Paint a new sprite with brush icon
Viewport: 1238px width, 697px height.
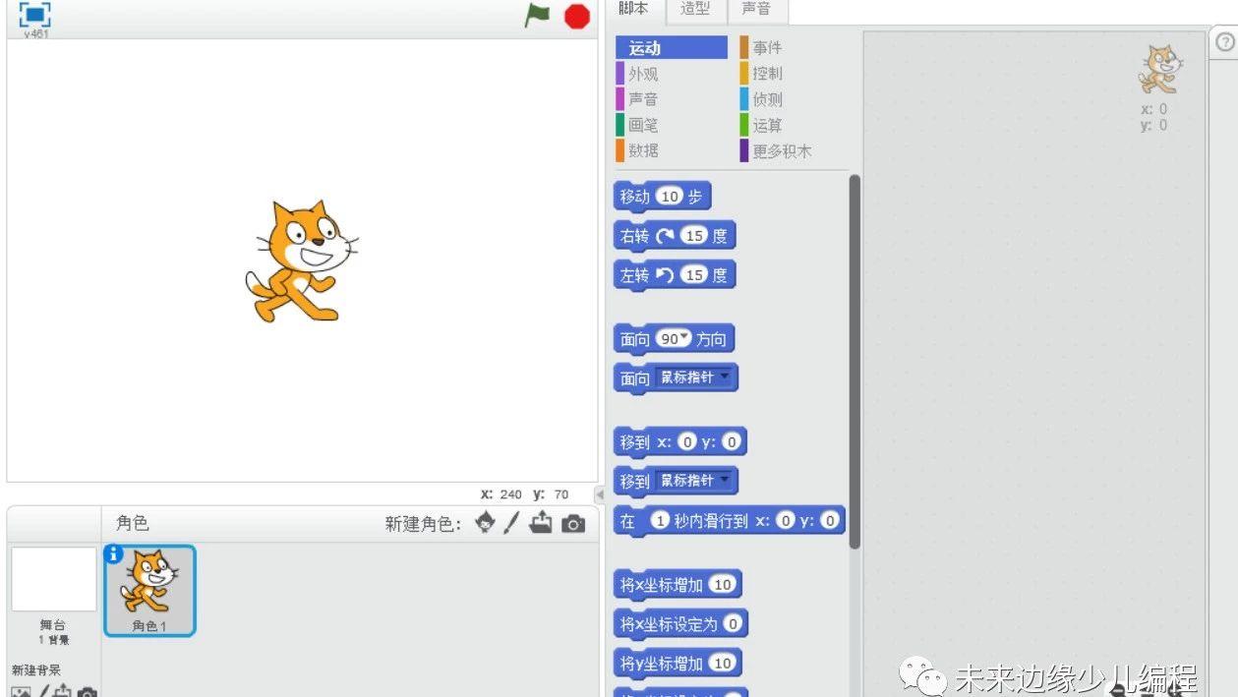tap(511, 523)
